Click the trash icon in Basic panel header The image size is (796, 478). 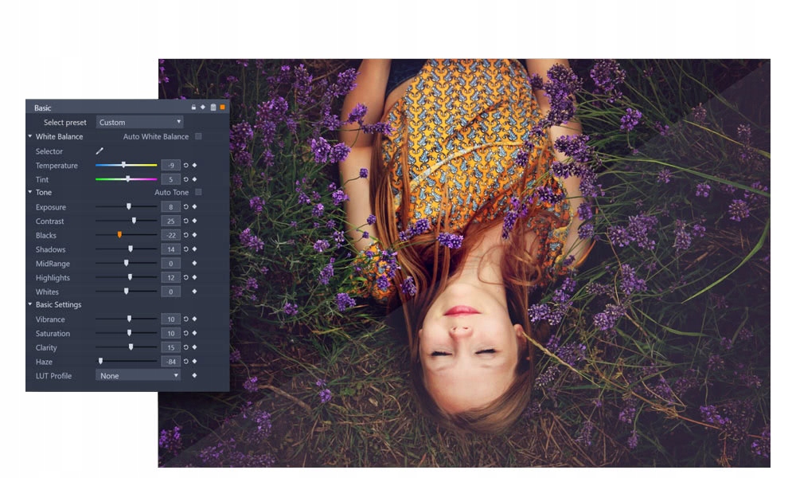(213, 108)
